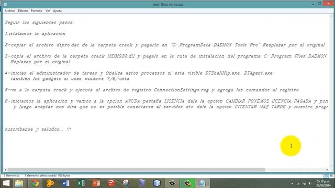Open the Ver menu
The height and width of the screenshot is (188, 335).
pos(48,10)
